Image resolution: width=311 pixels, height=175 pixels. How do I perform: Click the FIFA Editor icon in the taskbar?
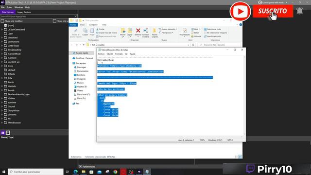139,172
